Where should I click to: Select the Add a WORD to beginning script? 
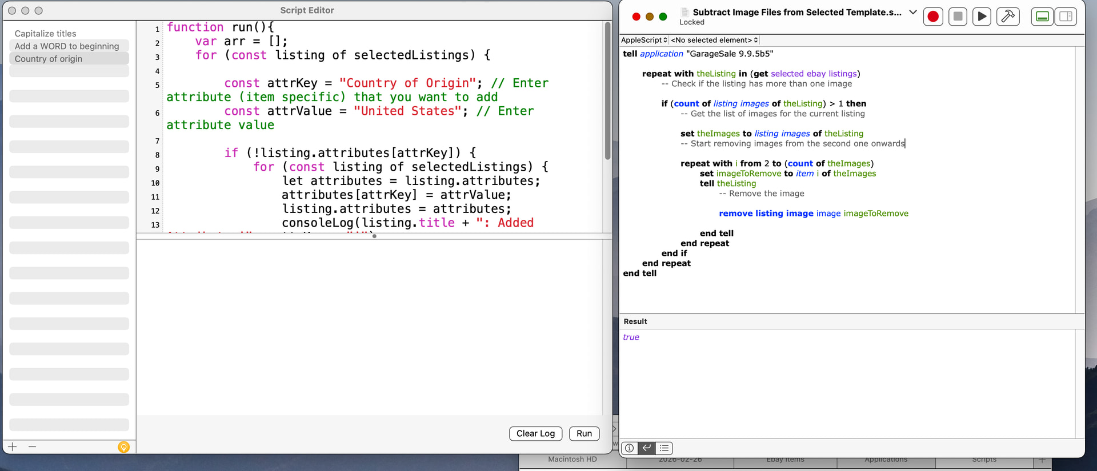click(x=67, y=46)
